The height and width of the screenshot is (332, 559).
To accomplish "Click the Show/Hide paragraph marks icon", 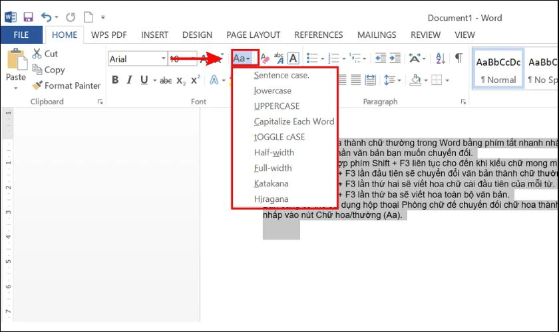I will pos(459,58).
